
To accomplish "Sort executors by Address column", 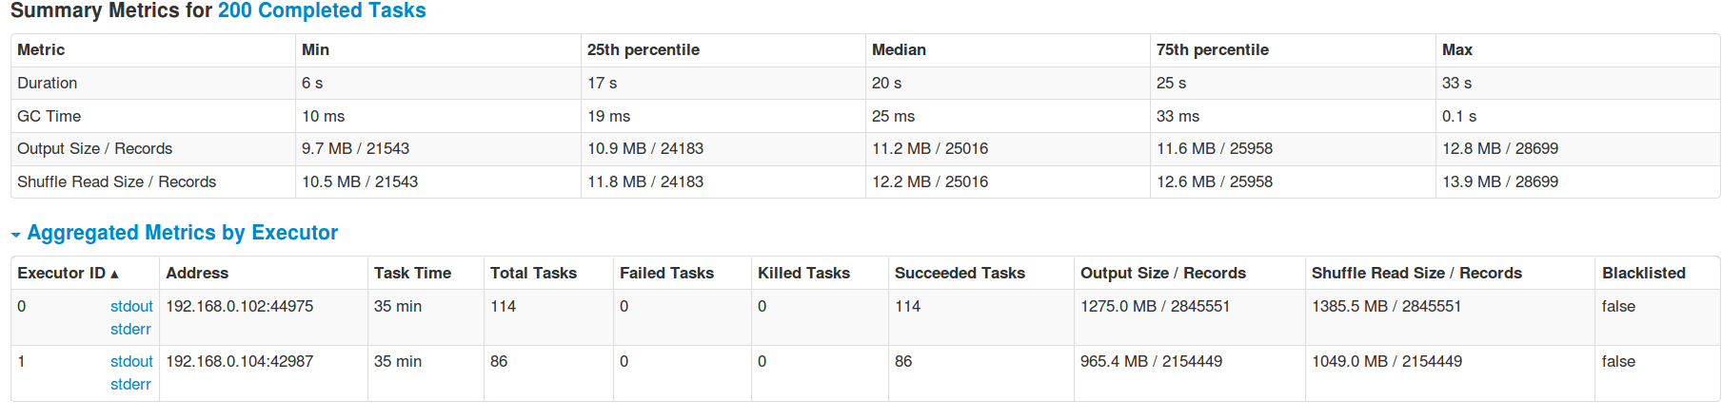I will click(197, 273).
